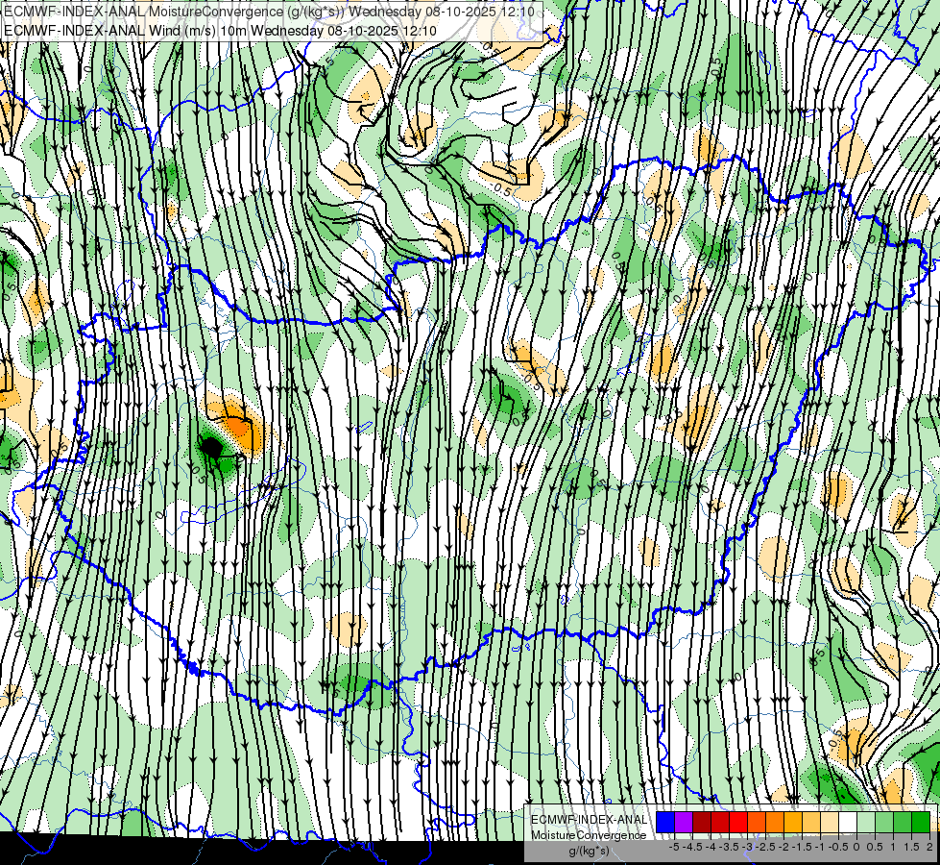Click the white legend swatch between -0.5 and 0

coord(848,822)
